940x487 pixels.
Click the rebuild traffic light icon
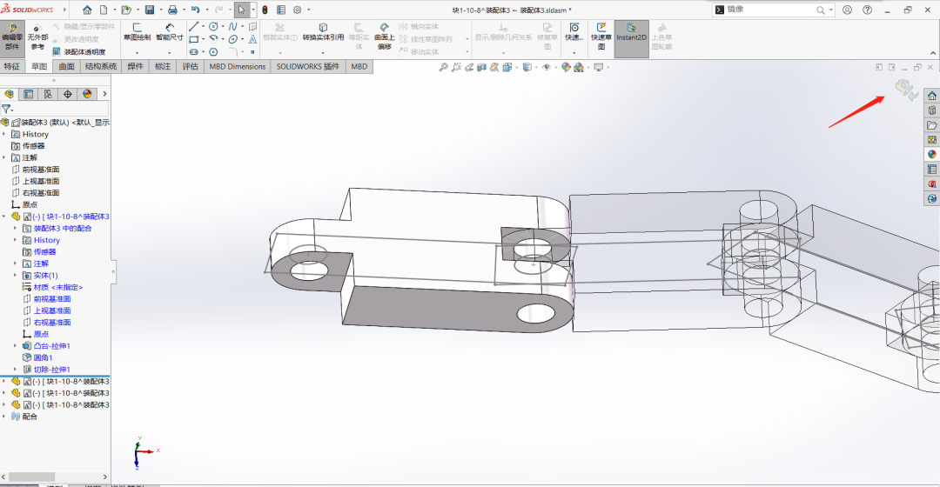tap(265, 10)
